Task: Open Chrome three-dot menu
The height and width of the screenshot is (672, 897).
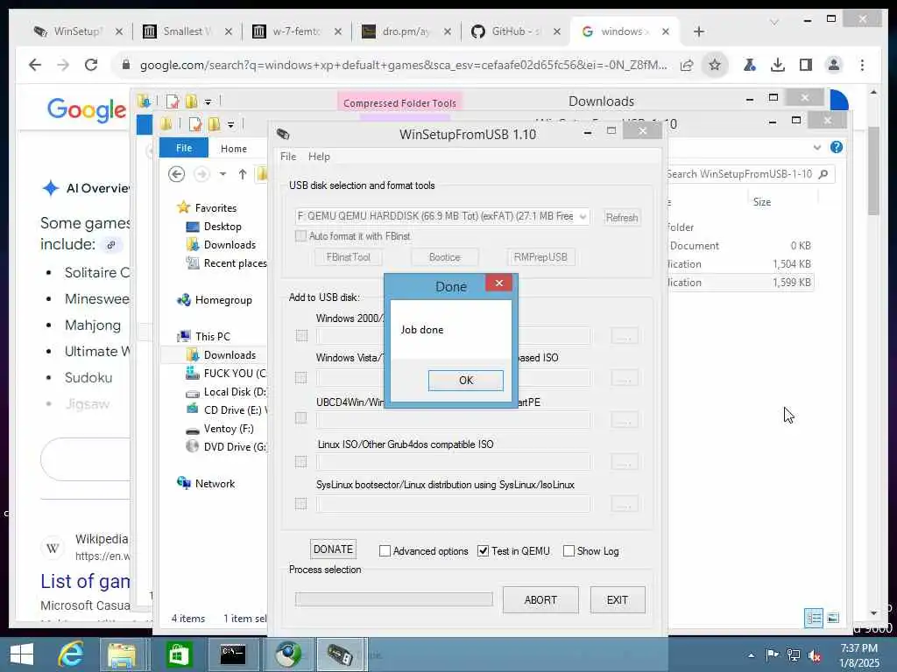Action: [x=862, y=65]
